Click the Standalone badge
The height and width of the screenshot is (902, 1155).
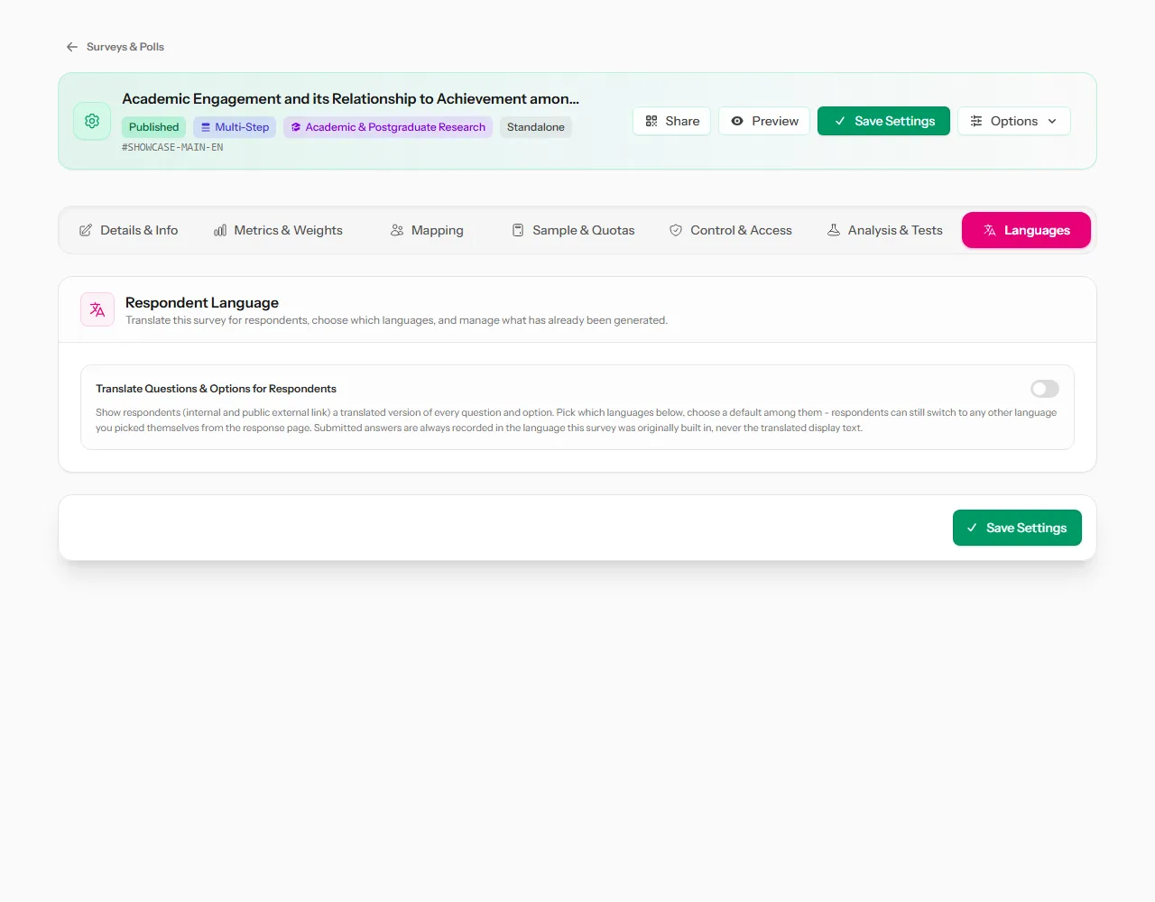[x=536, y=127]
